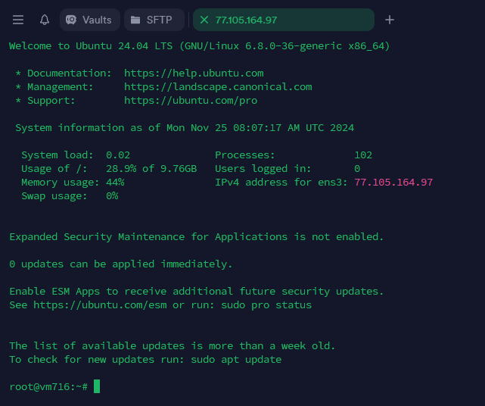Screen dimensions: 485x406
Task: Click the Memory usage 44% value
Action: (115, 183)
